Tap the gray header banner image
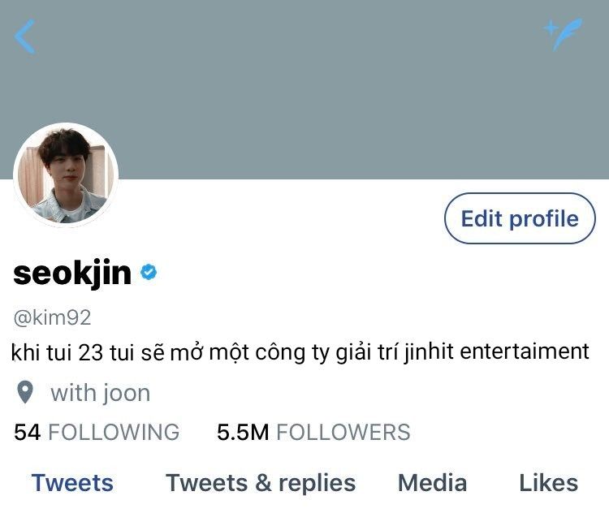This screenshot has height=513, width=609. (x=304, y=89)
